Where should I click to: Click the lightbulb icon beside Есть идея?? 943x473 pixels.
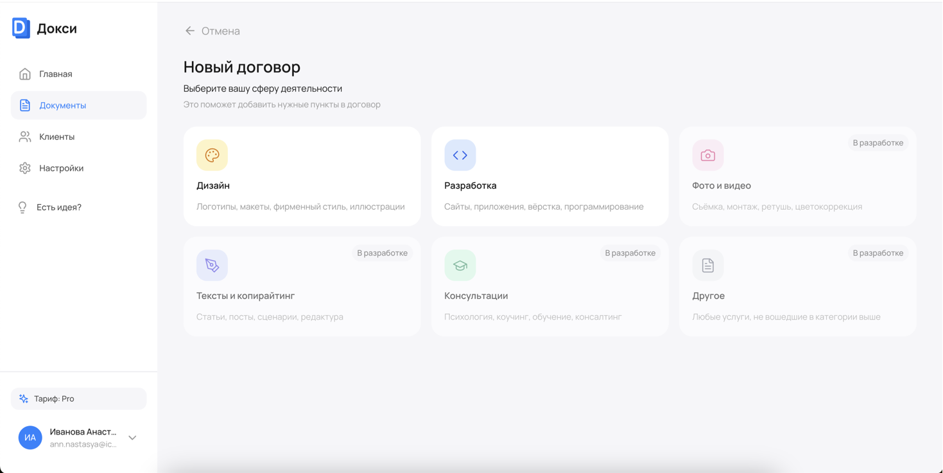(x=22, y=207)
